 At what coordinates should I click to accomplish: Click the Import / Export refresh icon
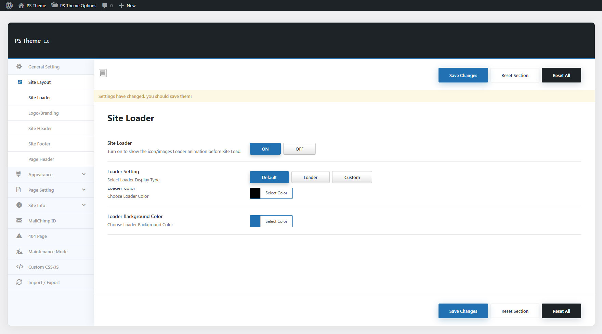19,282
